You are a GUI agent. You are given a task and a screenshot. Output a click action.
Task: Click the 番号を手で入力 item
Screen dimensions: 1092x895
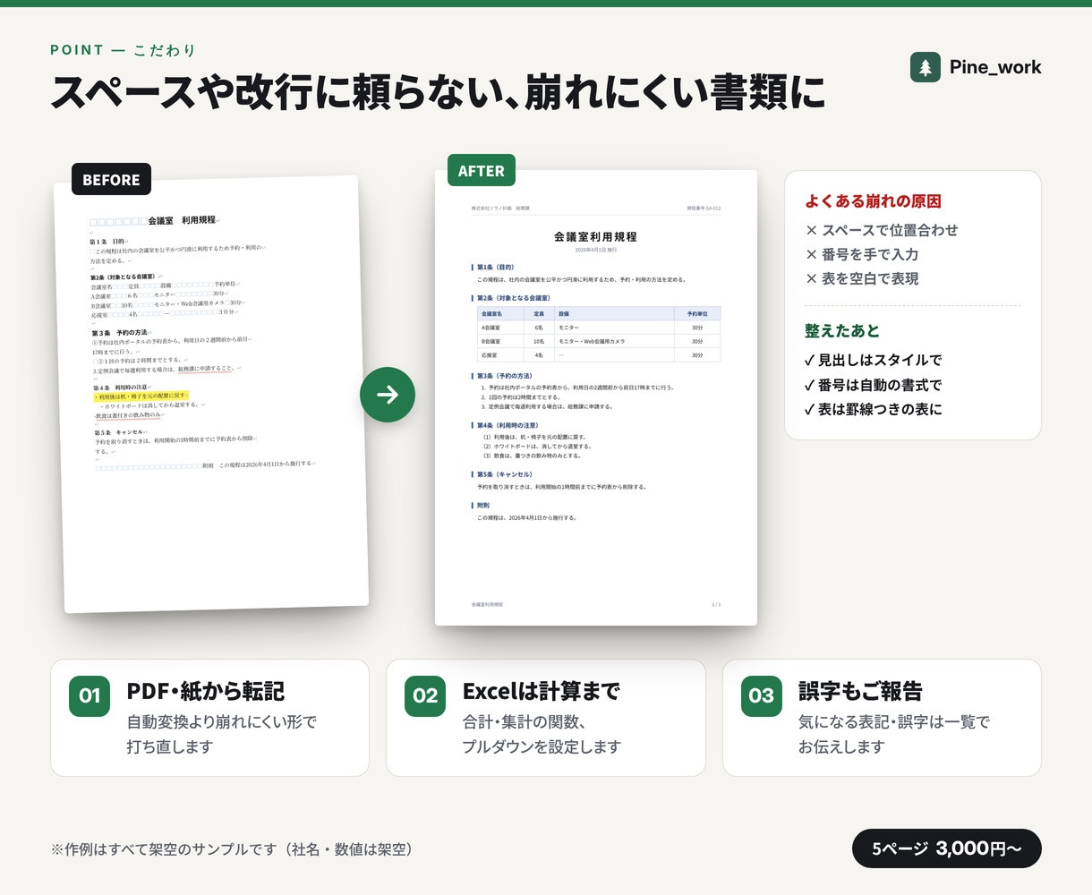point(862,254)
